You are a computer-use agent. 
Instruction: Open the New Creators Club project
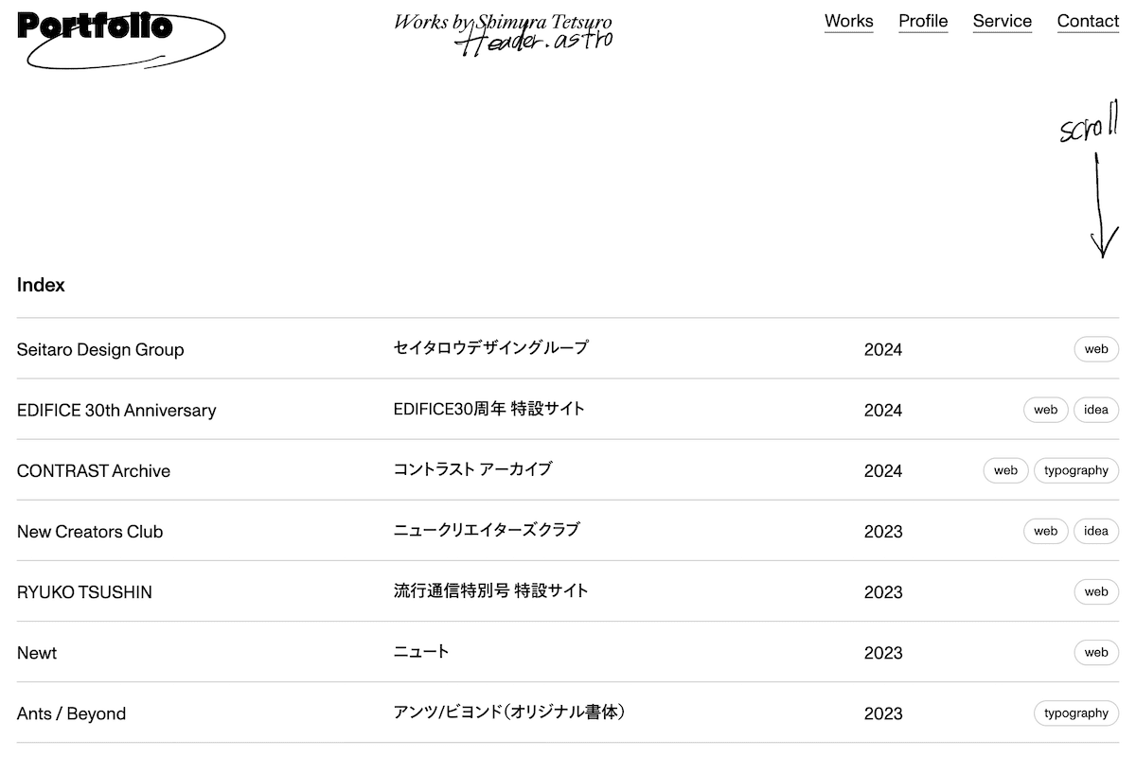click(x=568, y=531)
